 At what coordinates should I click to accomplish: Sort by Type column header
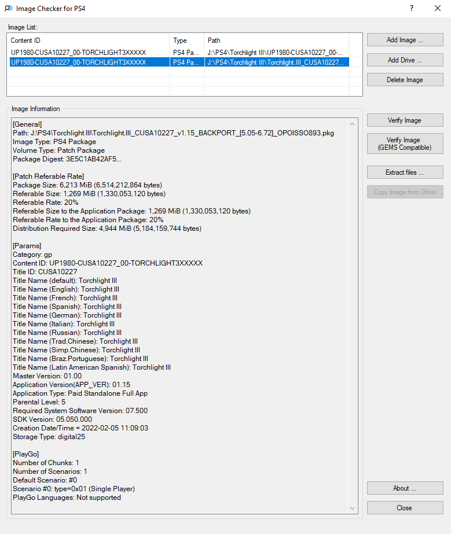187,40
